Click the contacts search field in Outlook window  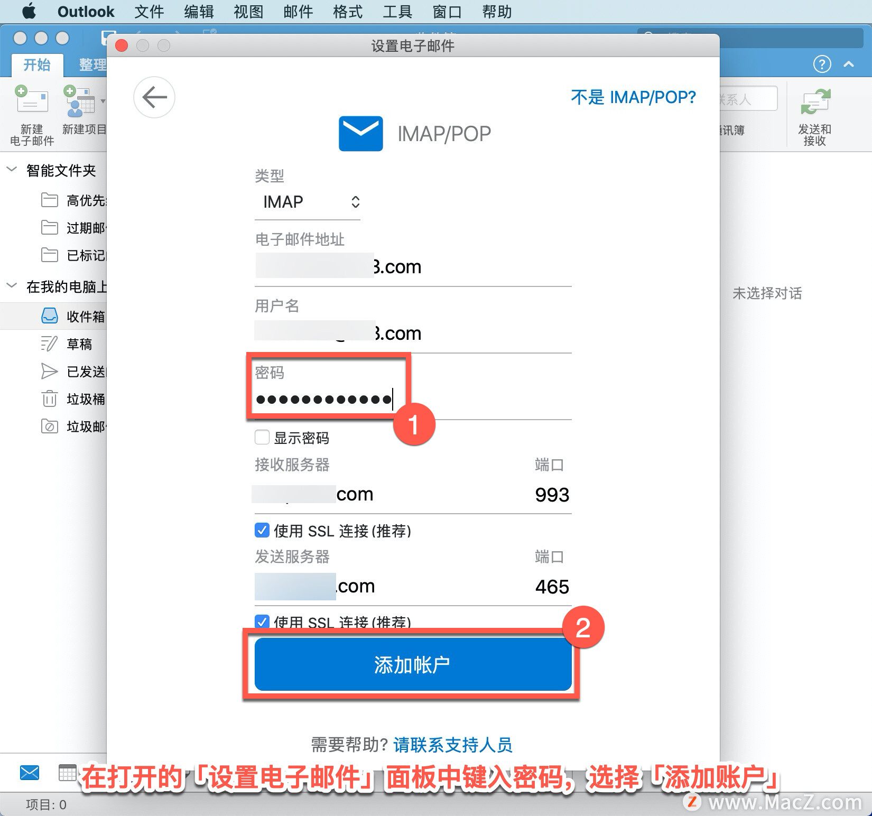click(748, 99)
